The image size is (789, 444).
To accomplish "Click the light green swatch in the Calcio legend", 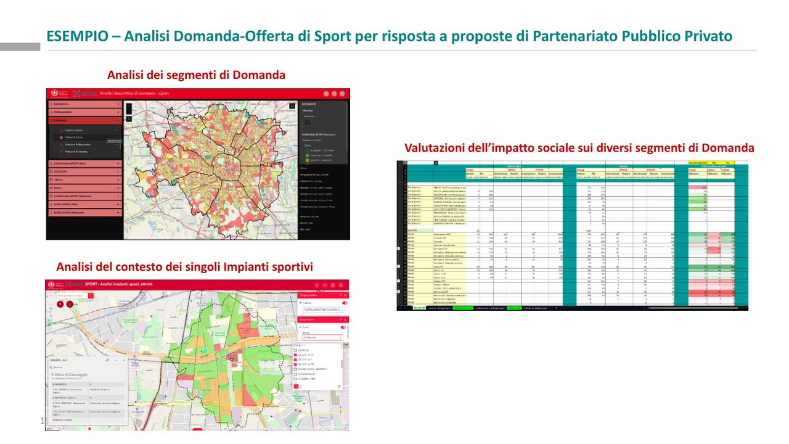I will pyautogui.click(x=308, y=155).
